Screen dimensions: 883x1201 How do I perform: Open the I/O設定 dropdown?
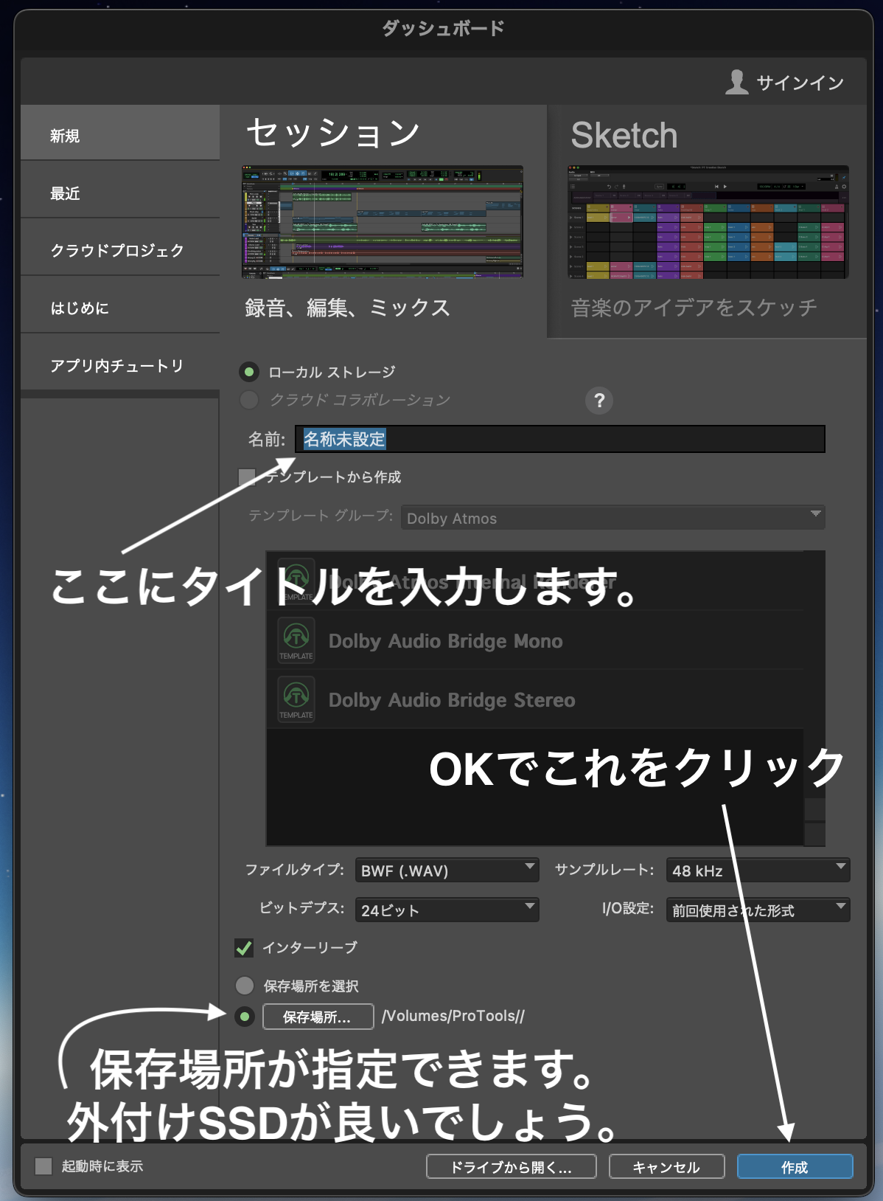click(757, 910)
